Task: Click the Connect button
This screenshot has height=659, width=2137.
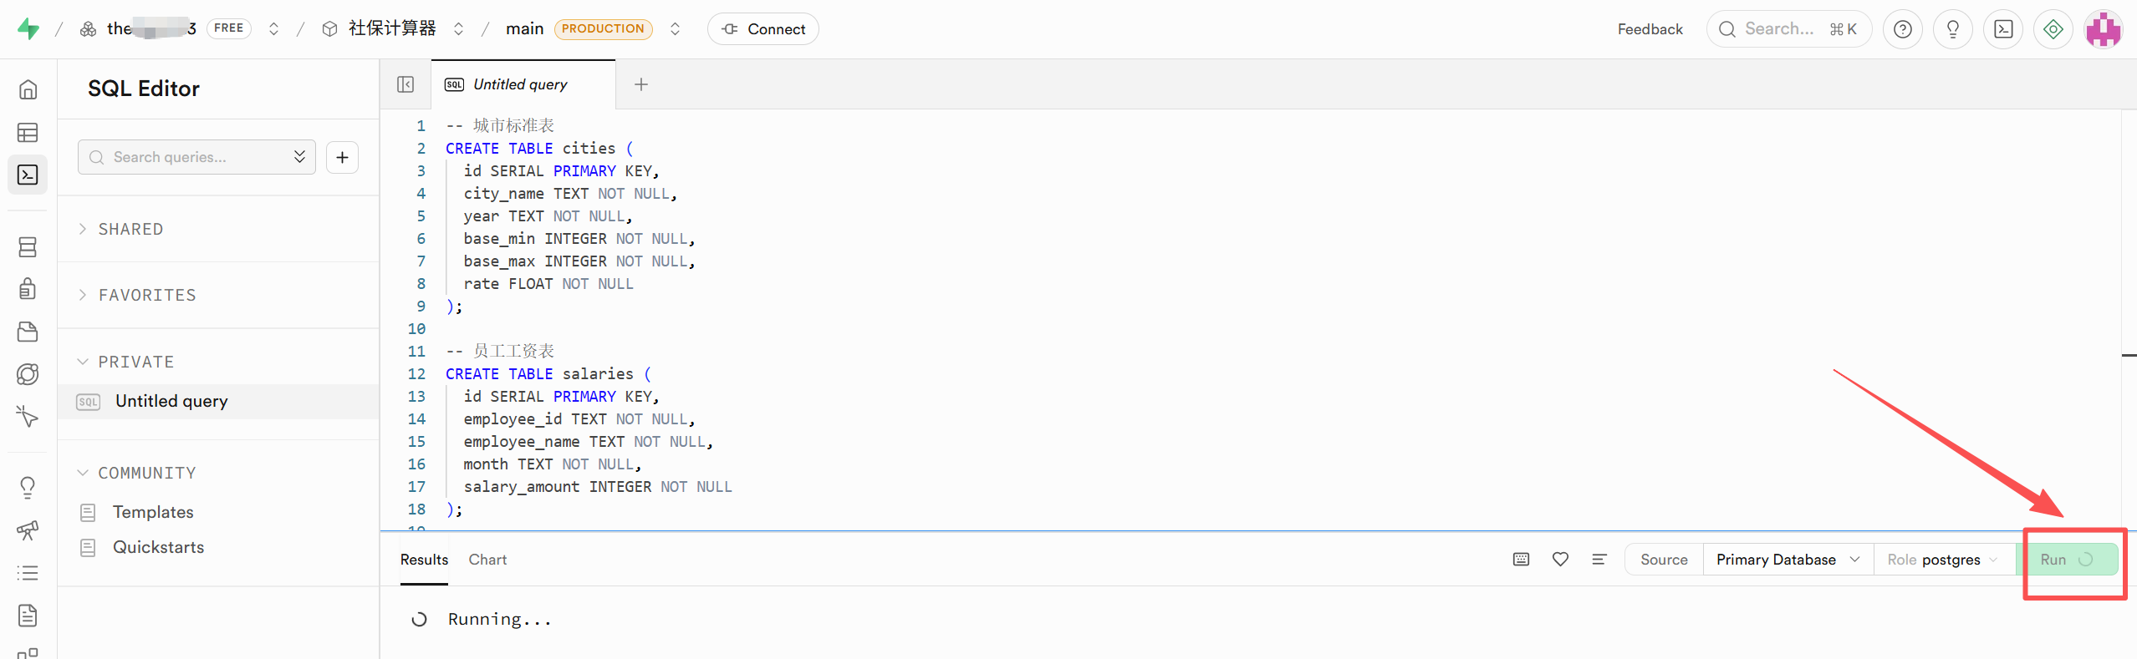Action: click(x=763, y=29)
